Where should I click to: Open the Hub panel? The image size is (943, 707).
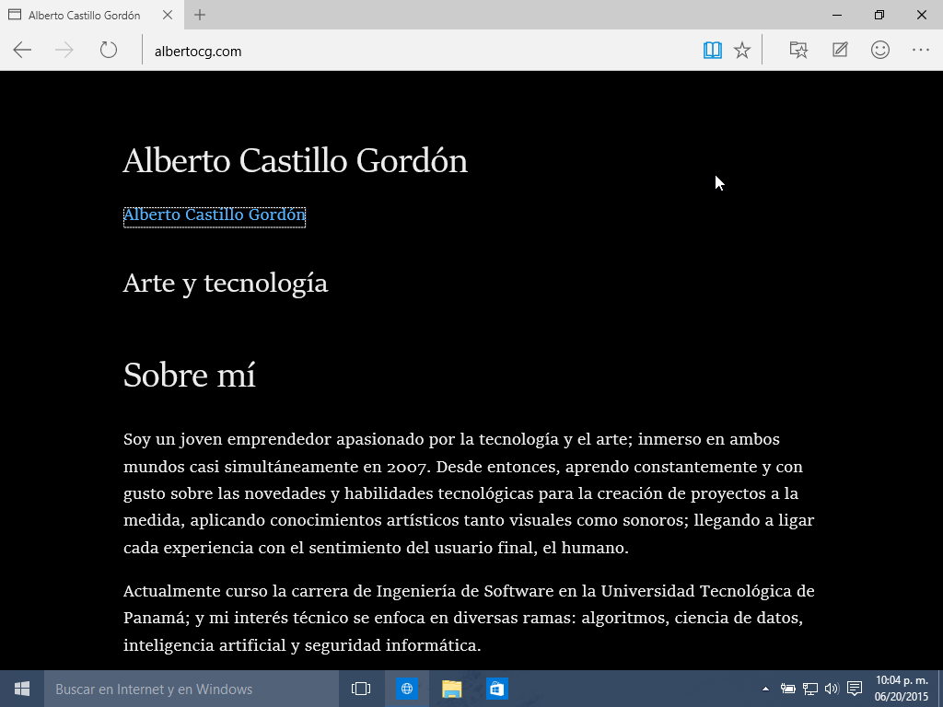(x=798, y=51)
